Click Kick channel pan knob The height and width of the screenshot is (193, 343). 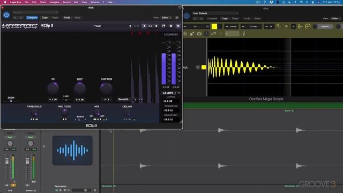coord(10,143)
